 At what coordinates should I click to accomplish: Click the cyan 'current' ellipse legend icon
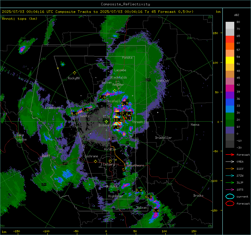tap(230, 196)
